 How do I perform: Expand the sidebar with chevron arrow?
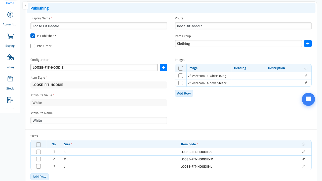[25, 6]
